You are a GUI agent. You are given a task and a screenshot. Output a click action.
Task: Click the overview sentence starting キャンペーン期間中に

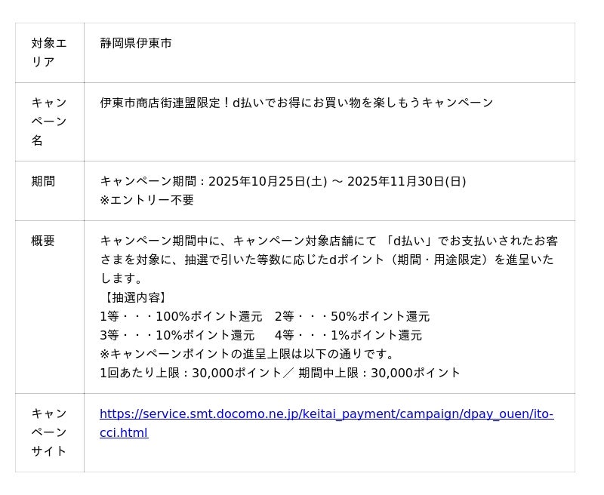tap(328, 241)
